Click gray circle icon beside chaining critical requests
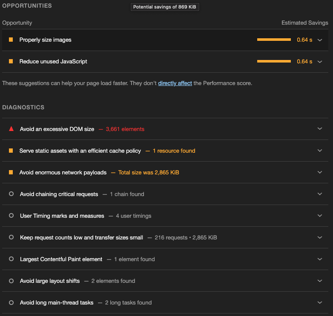333x316 pixels. click(11, 194)
